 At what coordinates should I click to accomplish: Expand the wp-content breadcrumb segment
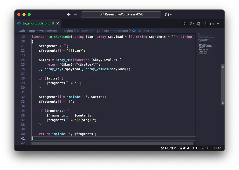click(48, 31)
